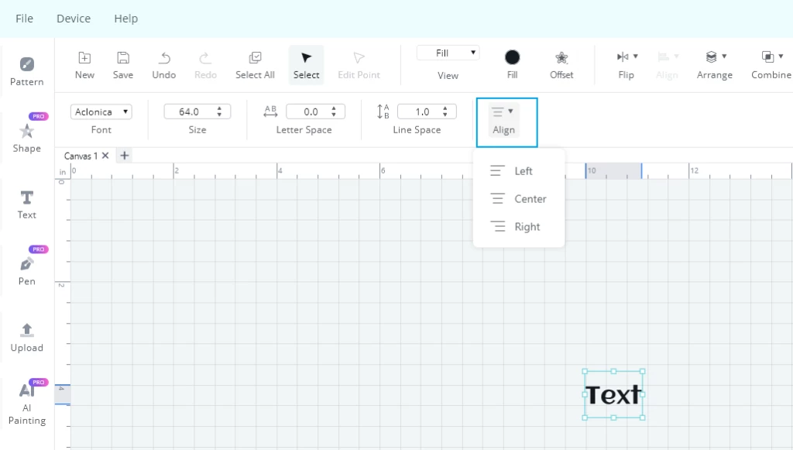Collapse the text Align dropdown
The height and width of the screenshot is (450, 793).
(x=503, y=120)
